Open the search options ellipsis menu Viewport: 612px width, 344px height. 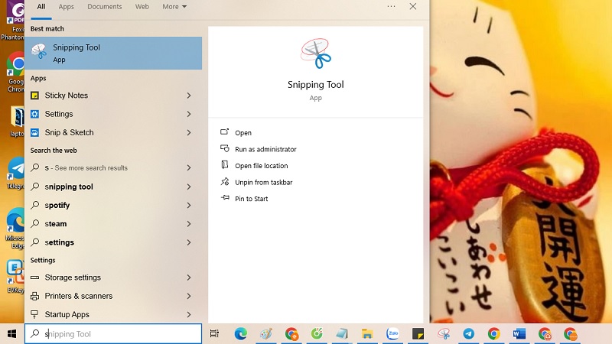pyautogui.click(x=391, y=6)
